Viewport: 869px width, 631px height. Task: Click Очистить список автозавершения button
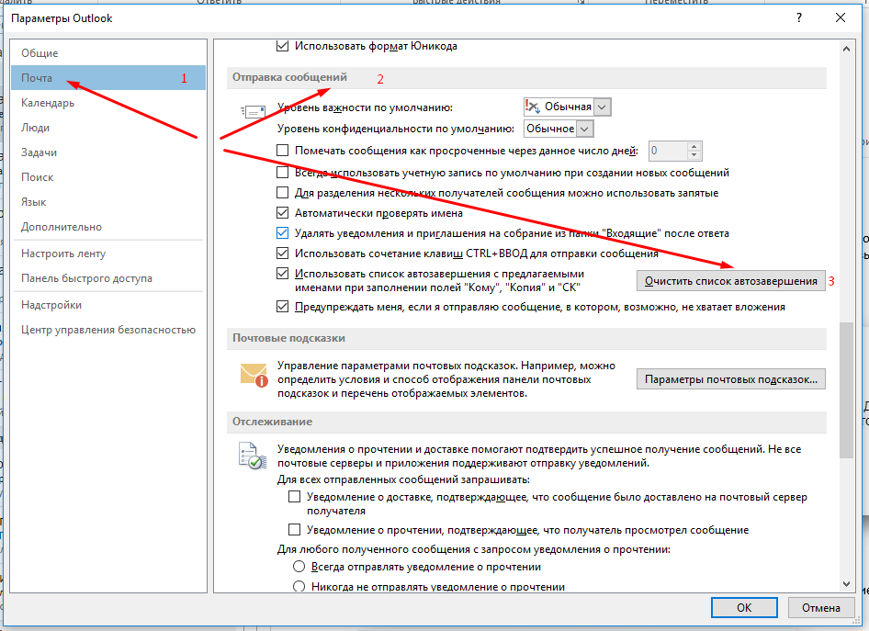tap(731, 281)
